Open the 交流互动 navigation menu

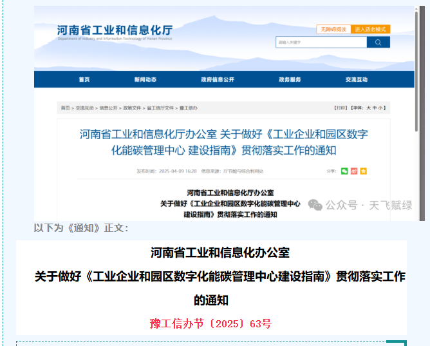point(356,79)
